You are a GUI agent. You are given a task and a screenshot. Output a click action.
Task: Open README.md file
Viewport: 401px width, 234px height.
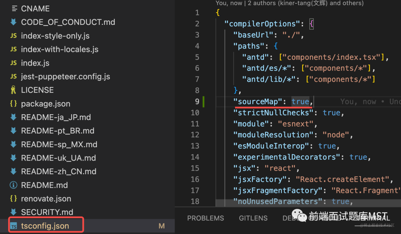tap(44, 185)
